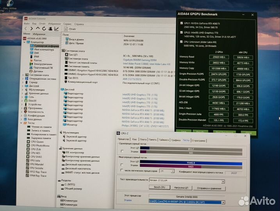Open Задержка памяти benchmark item
This screenshot has width=280, height=211.
click(x=41, y=138)
